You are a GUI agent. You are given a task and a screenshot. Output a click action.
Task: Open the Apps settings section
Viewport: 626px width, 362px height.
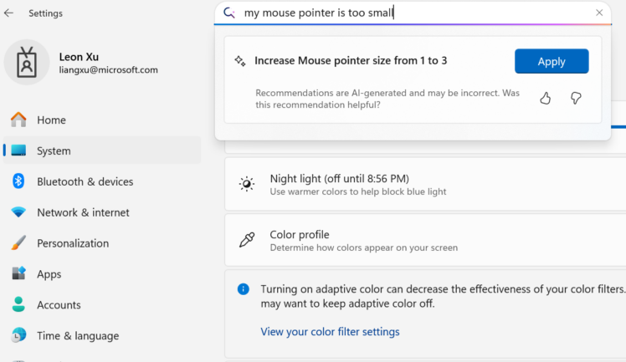(49, 274)
